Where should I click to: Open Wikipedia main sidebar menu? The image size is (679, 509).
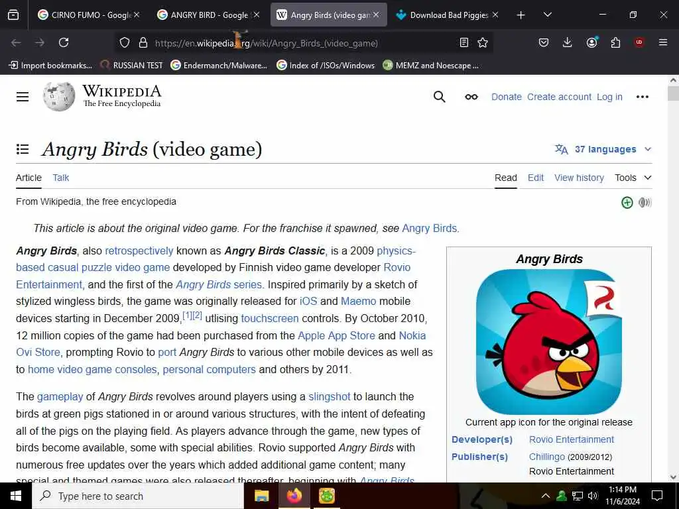click(23, 97)
